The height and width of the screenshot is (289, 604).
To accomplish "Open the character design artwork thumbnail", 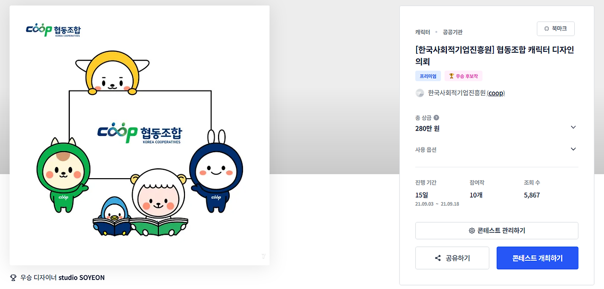I will [x=139, y=135].
